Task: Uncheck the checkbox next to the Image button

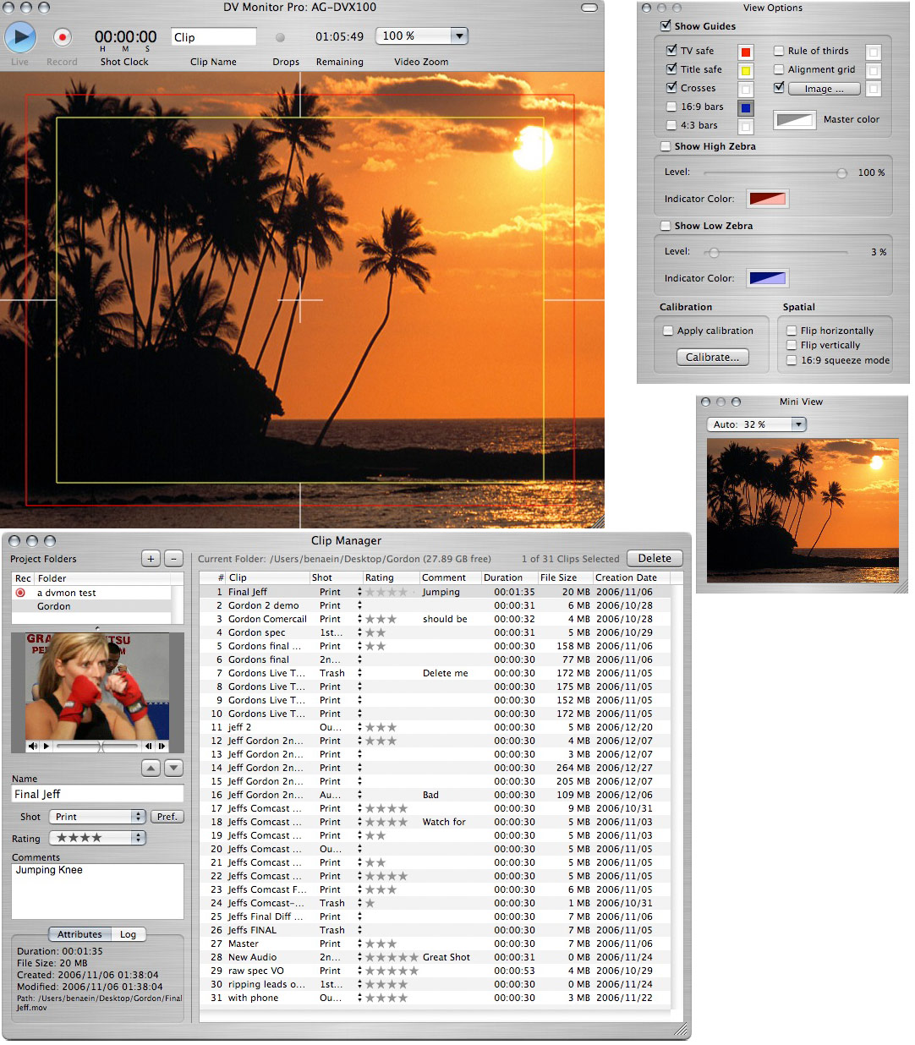Action: pyautogui.click(x=779, y=88)
